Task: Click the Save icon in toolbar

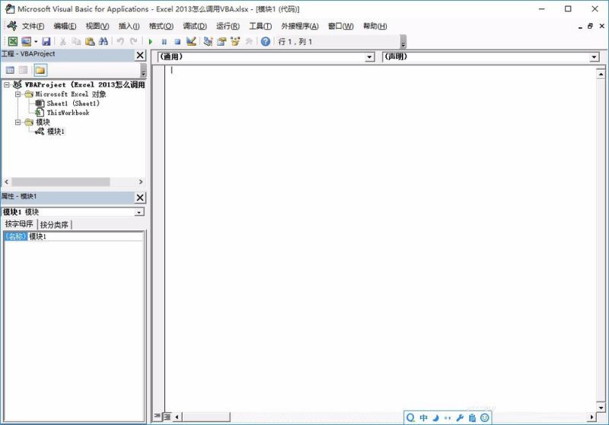Action: (x=46, y=42)
